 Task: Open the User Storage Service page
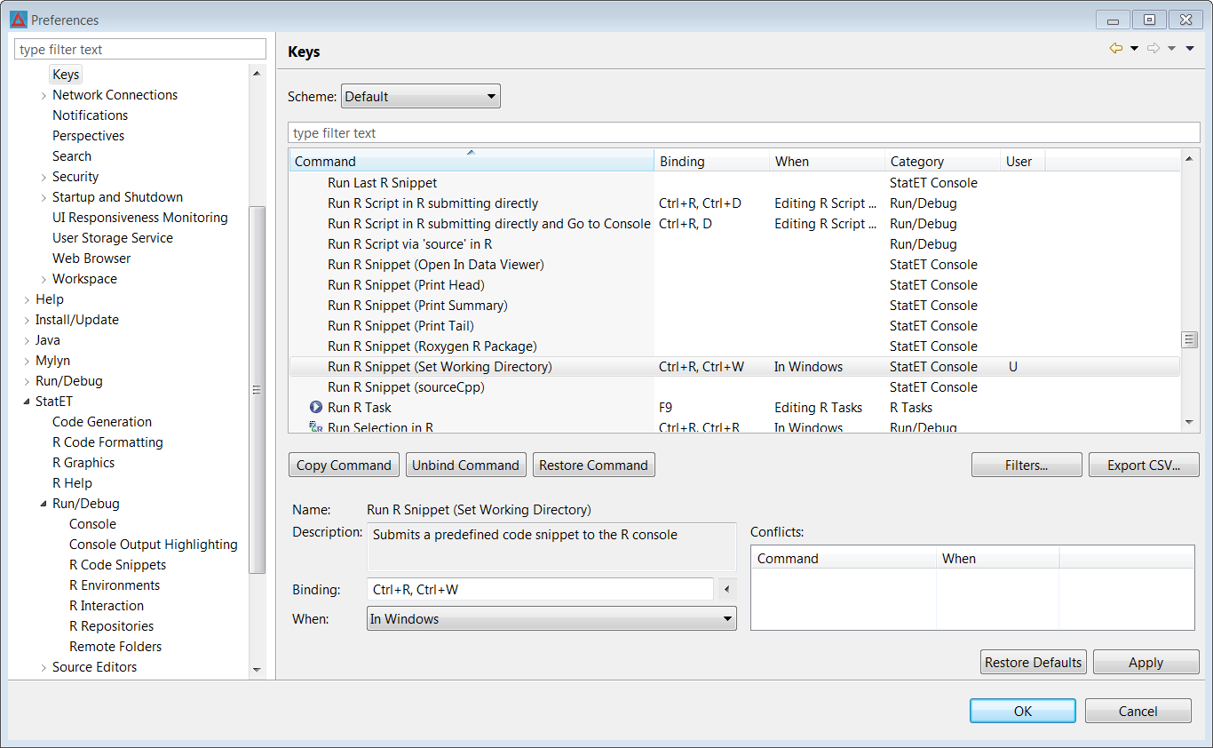pyautogui.click(x=112, y=238)
